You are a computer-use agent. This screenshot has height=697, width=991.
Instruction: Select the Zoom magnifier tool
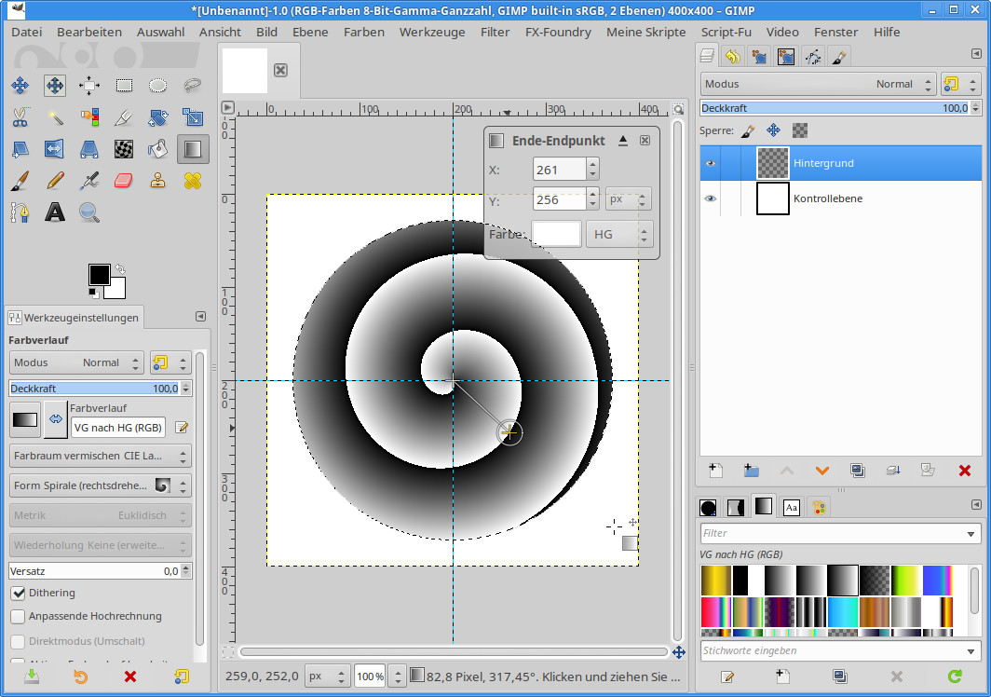coord(89,212)
